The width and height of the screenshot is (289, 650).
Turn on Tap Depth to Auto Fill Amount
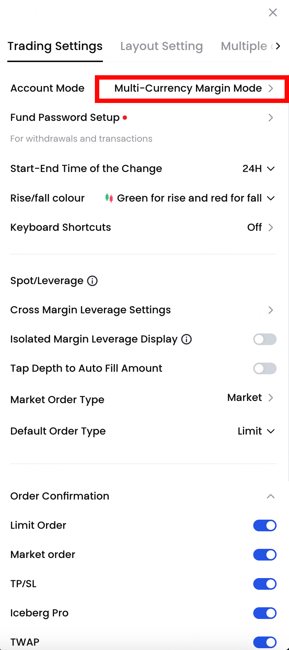[265, 368]
